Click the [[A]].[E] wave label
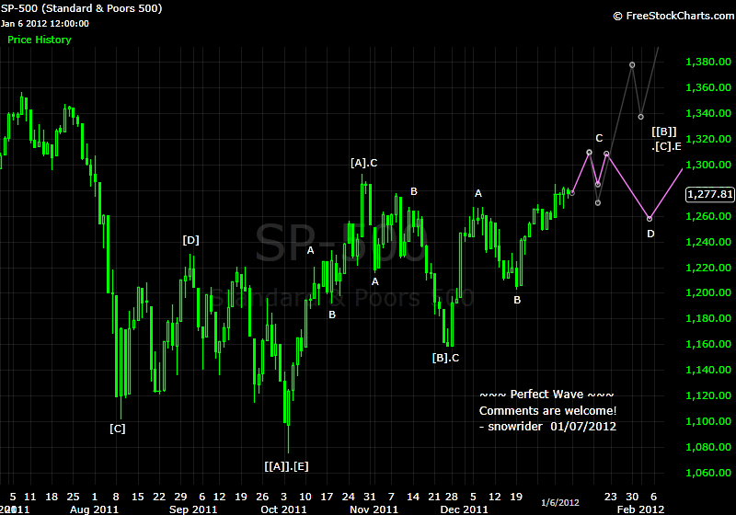This screenshot has width=736, height=515. [286, 466]
